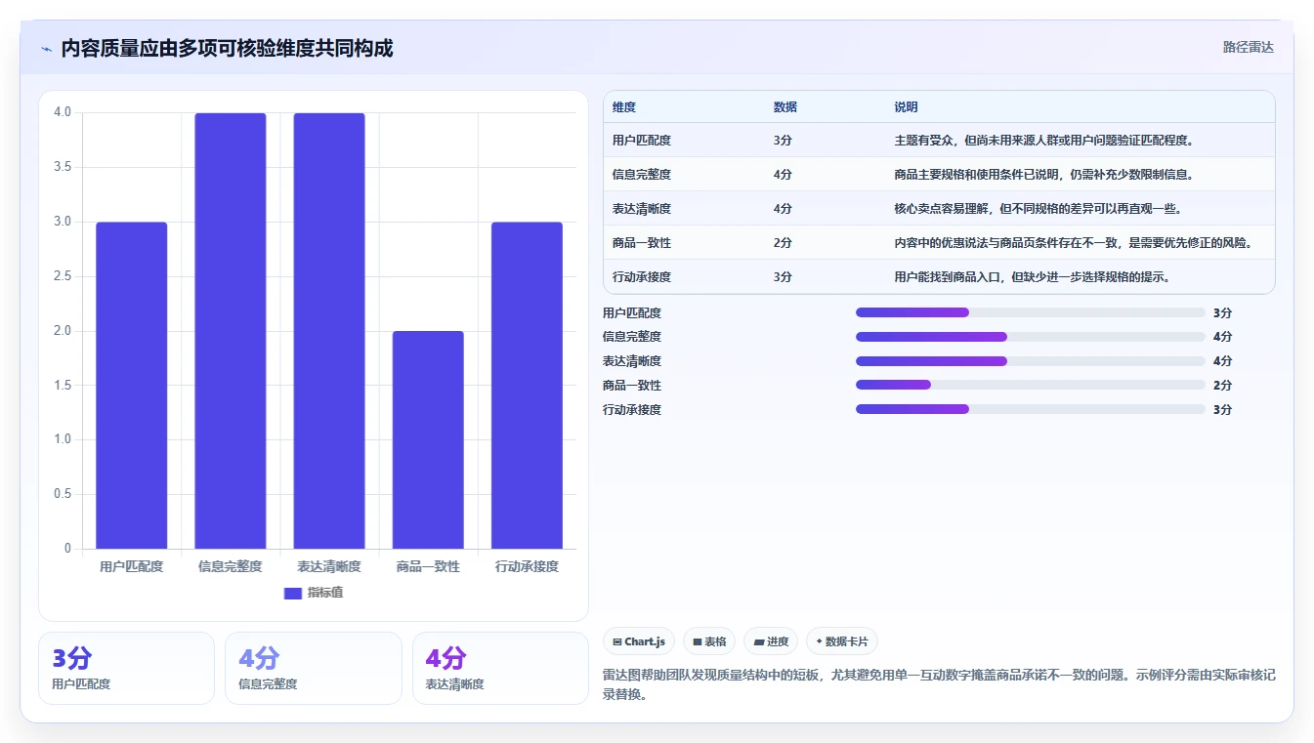Open the 3分 用户匹配度 summary card
This screenshot has width=1314, height=743.
click(x=126, y=668)
